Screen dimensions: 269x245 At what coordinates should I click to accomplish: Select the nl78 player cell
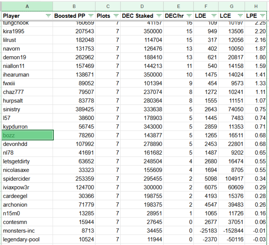27,152
